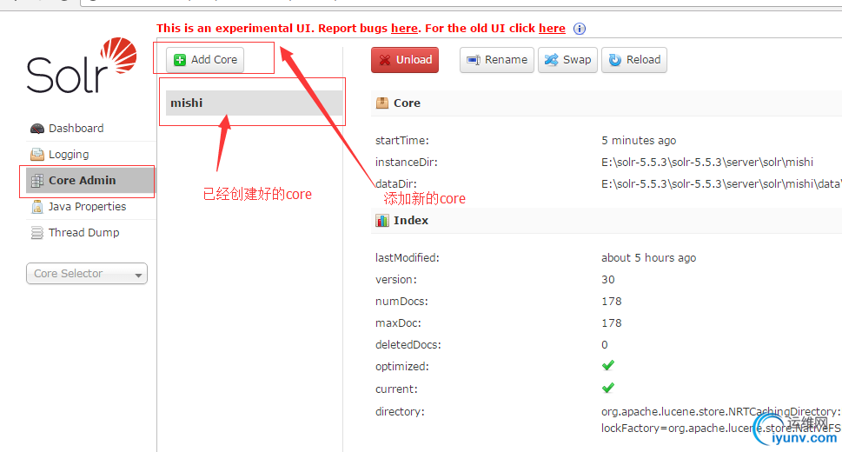This screenshot has width=842, height=452.
Task: Click the 'lastModified:' label
Action: click(x=408, y=258)
